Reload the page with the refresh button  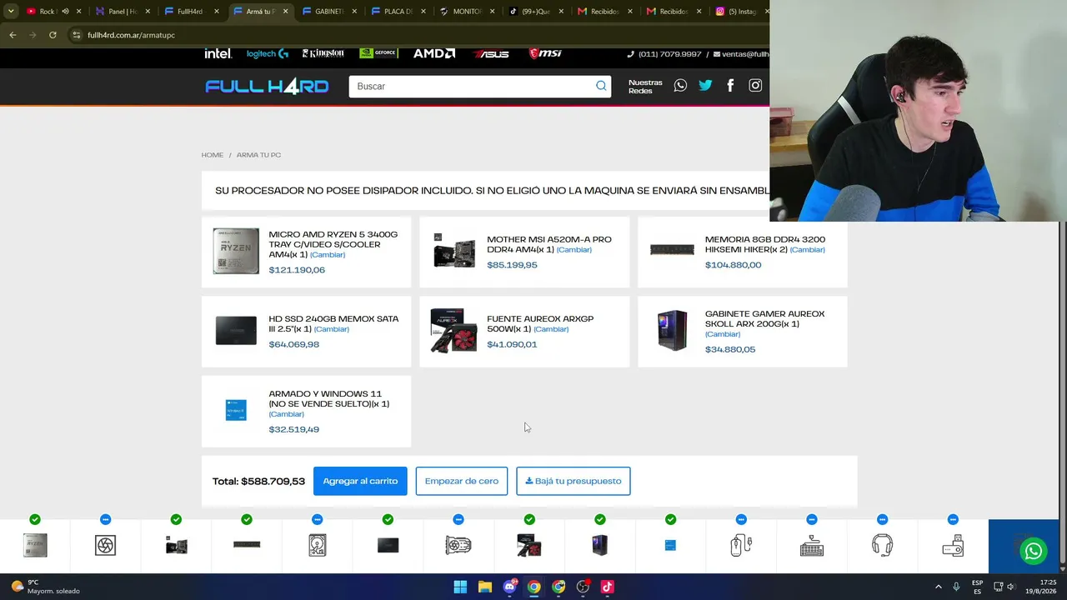point(53,35)
